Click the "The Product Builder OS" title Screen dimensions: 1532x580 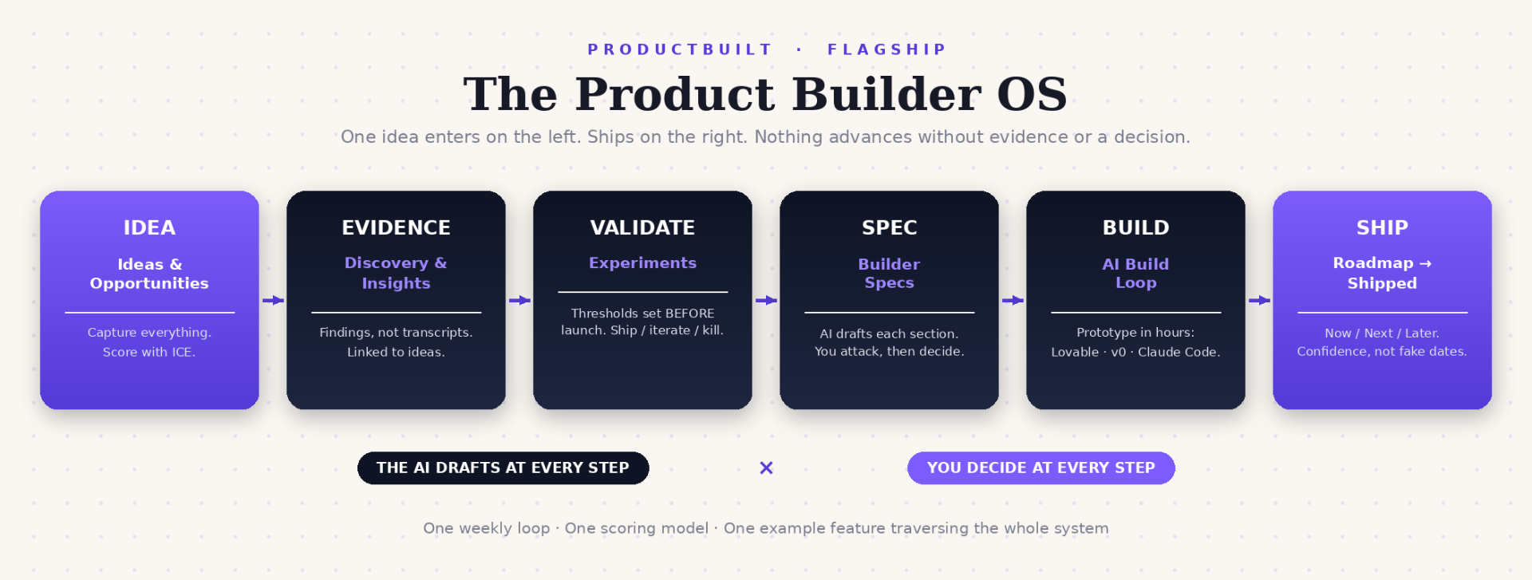(765, 94)
